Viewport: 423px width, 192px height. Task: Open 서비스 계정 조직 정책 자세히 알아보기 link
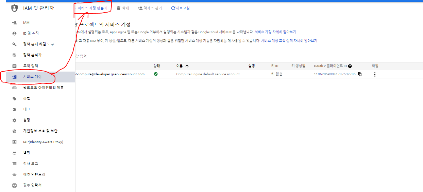tap(289, 41)
